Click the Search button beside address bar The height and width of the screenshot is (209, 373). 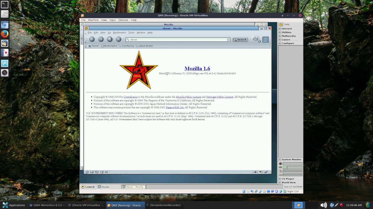tap(240, 39)
